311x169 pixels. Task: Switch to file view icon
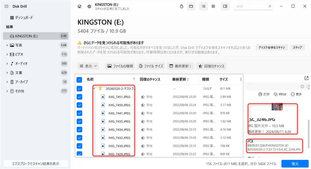click(182, 6)
